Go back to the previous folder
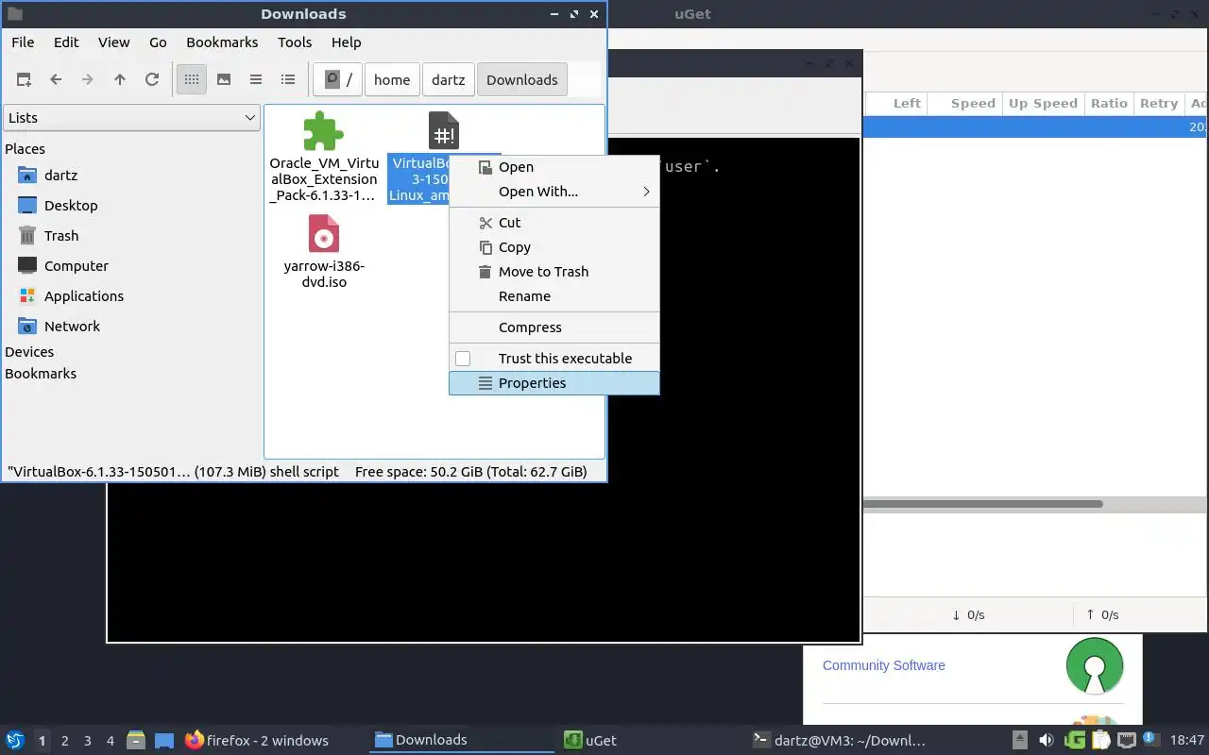Screen dimensions: 1209x755 pos(56,80)
